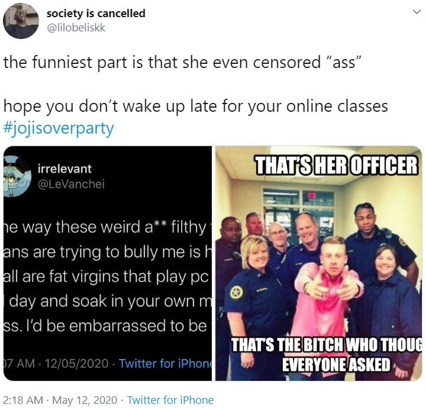
Task: Click Twitter for iPhone inside quoted screenshot
Action: 166,364
